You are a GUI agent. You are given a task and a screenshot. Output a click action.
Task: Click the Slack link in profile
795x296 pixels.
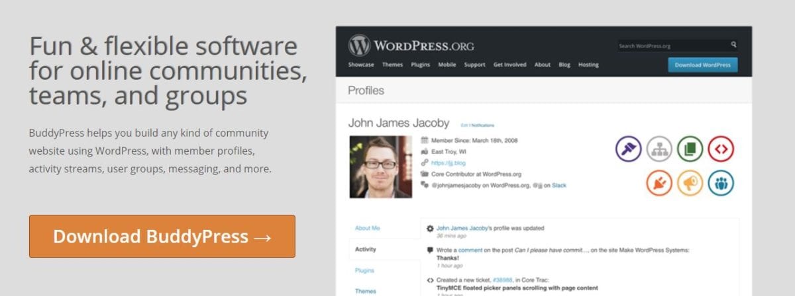click(558, 186)
